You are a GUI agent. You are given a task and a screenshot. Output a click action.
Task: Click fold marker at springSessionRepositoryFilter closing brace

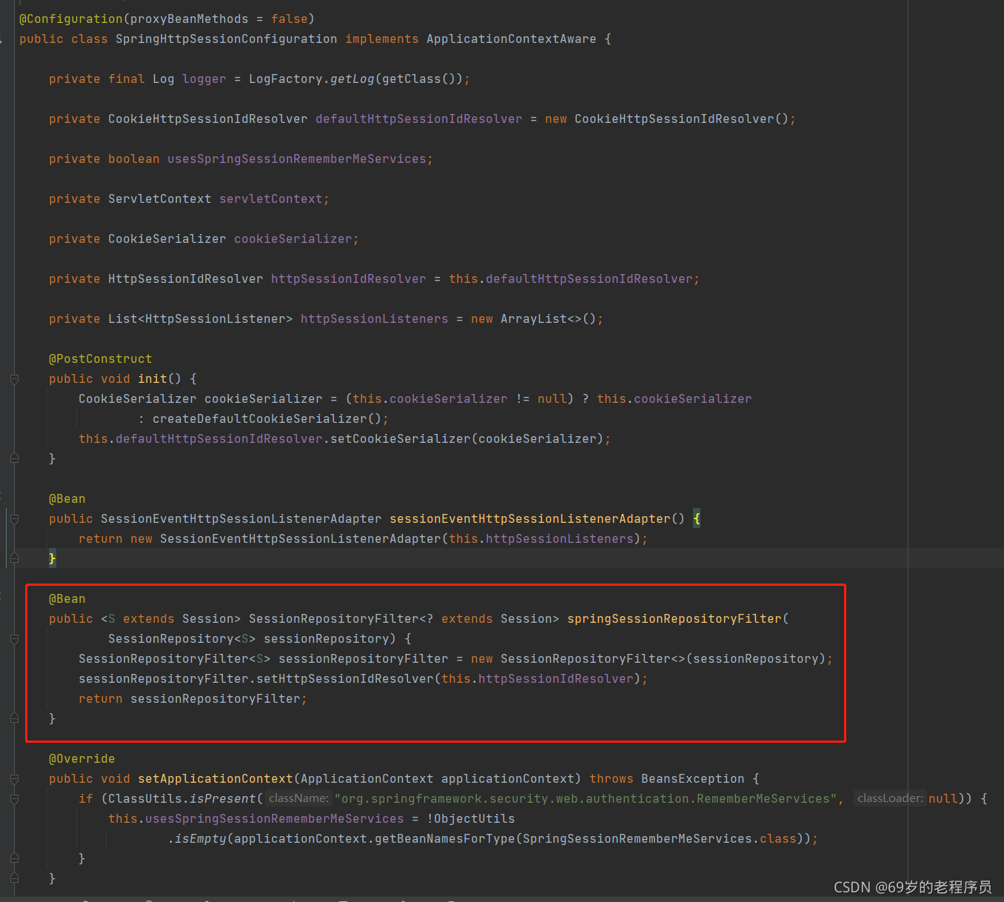[x=14, y=719]
